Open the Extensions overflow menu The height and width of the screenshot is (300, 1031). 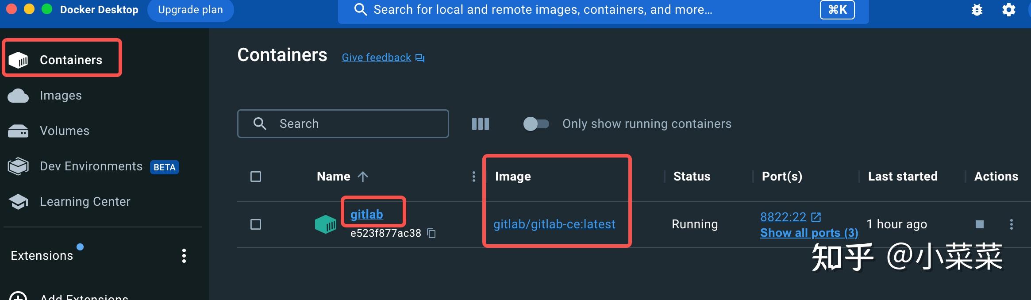pos(184,256)
